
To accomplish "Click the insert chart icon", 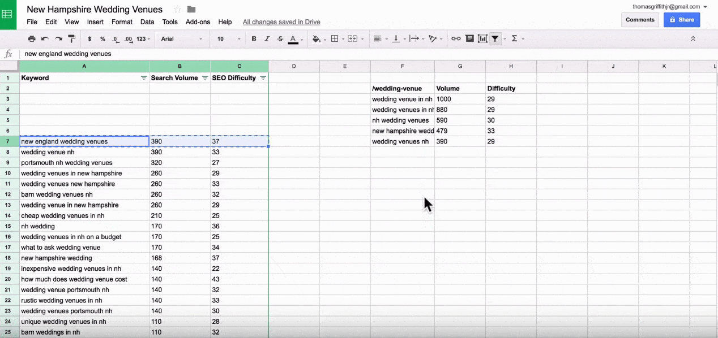I will [482, 39].
